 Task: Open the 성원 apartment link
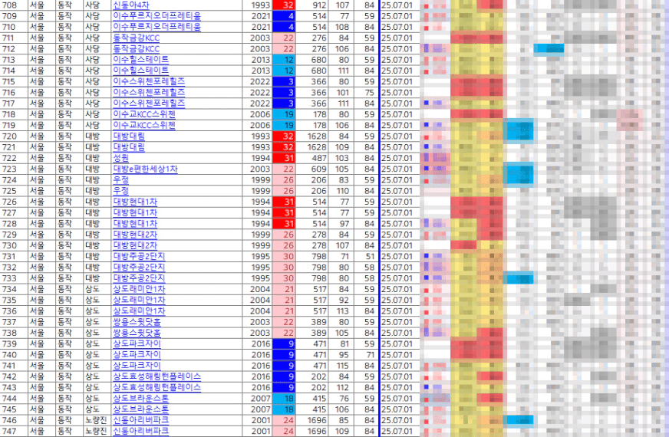(120, 158)
